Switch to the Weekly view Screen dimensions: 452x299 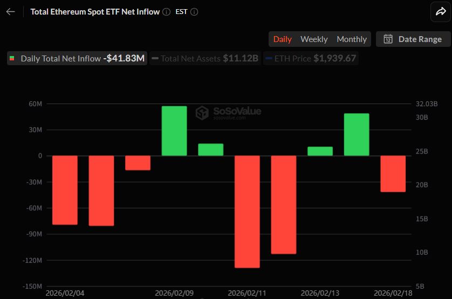coord(314,39)
